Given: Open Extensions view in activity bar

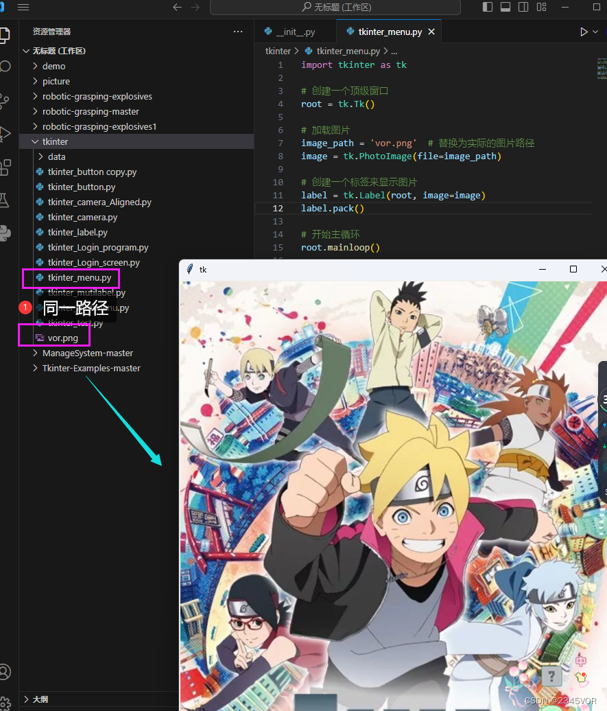Looking at the screenshot, I should (x=5, y=167).
